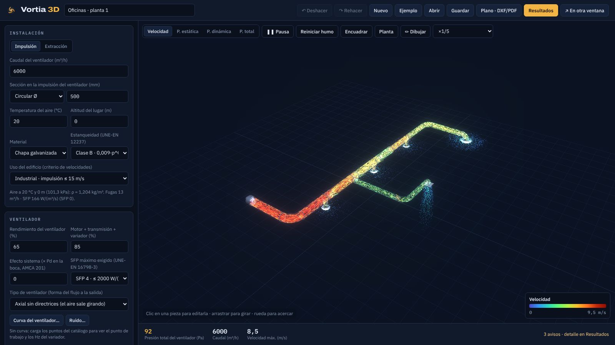Select Impulsión installation mode
The width and height of the screenshot is (615, 345).
point(26,46)
